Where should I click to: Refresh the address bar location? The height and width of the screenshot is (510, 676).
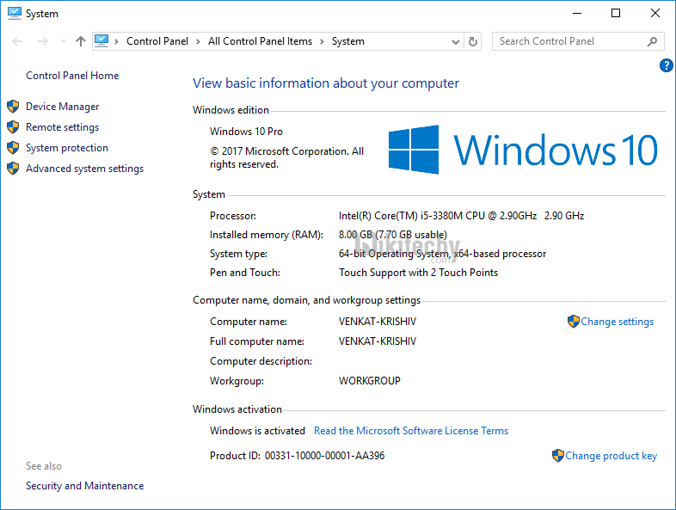pyautogui.click(x=473, y=41)
